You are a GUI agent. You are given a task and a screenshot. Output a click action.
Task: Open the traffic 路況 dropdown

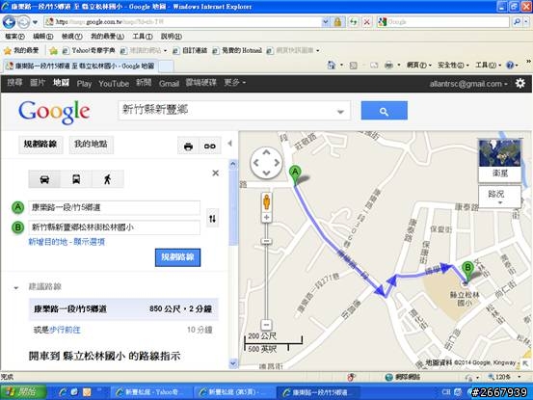(499, 197)
